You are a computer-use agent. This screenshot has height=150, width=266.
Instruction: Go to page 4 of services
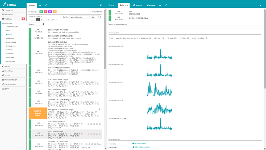[x=48, y=19]
